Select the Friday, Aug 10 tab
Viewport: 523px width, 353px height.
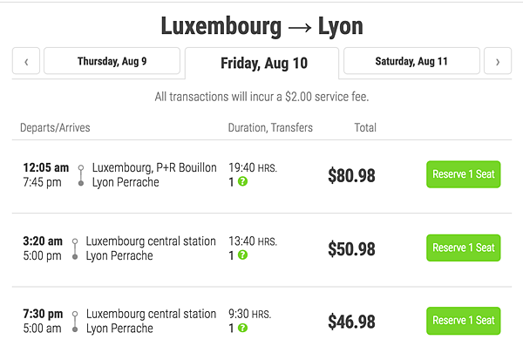coord(261,63)
